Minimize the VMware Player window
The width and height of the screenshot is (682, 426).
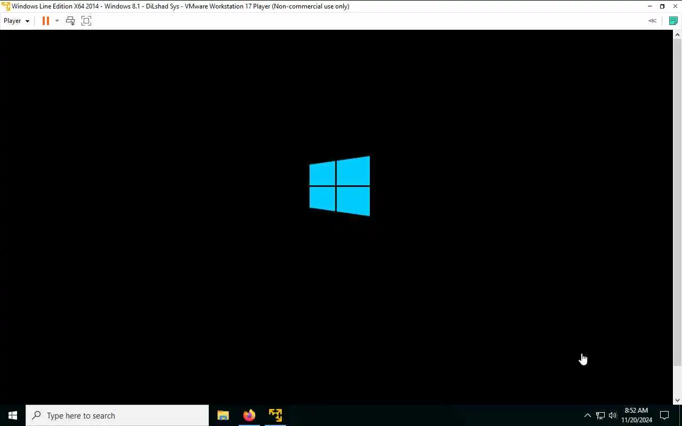pyautogui.click(x=649, y=6)
